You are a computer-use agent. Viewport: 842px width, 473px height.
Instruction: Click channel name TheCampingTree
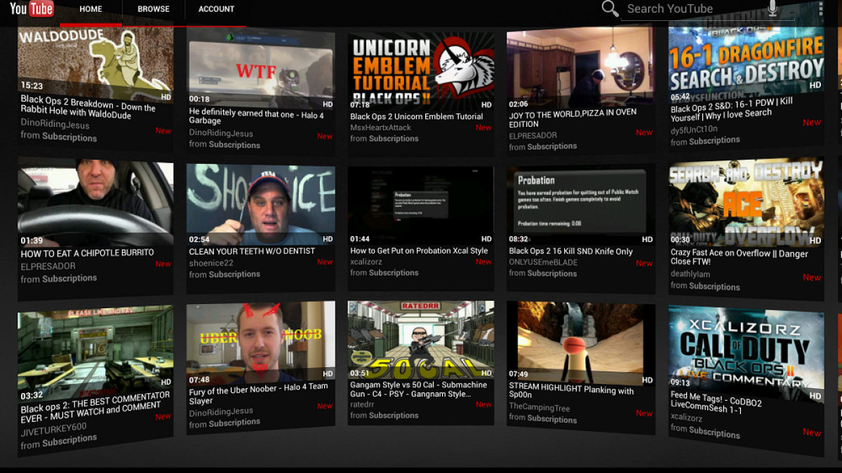(540, 406)
